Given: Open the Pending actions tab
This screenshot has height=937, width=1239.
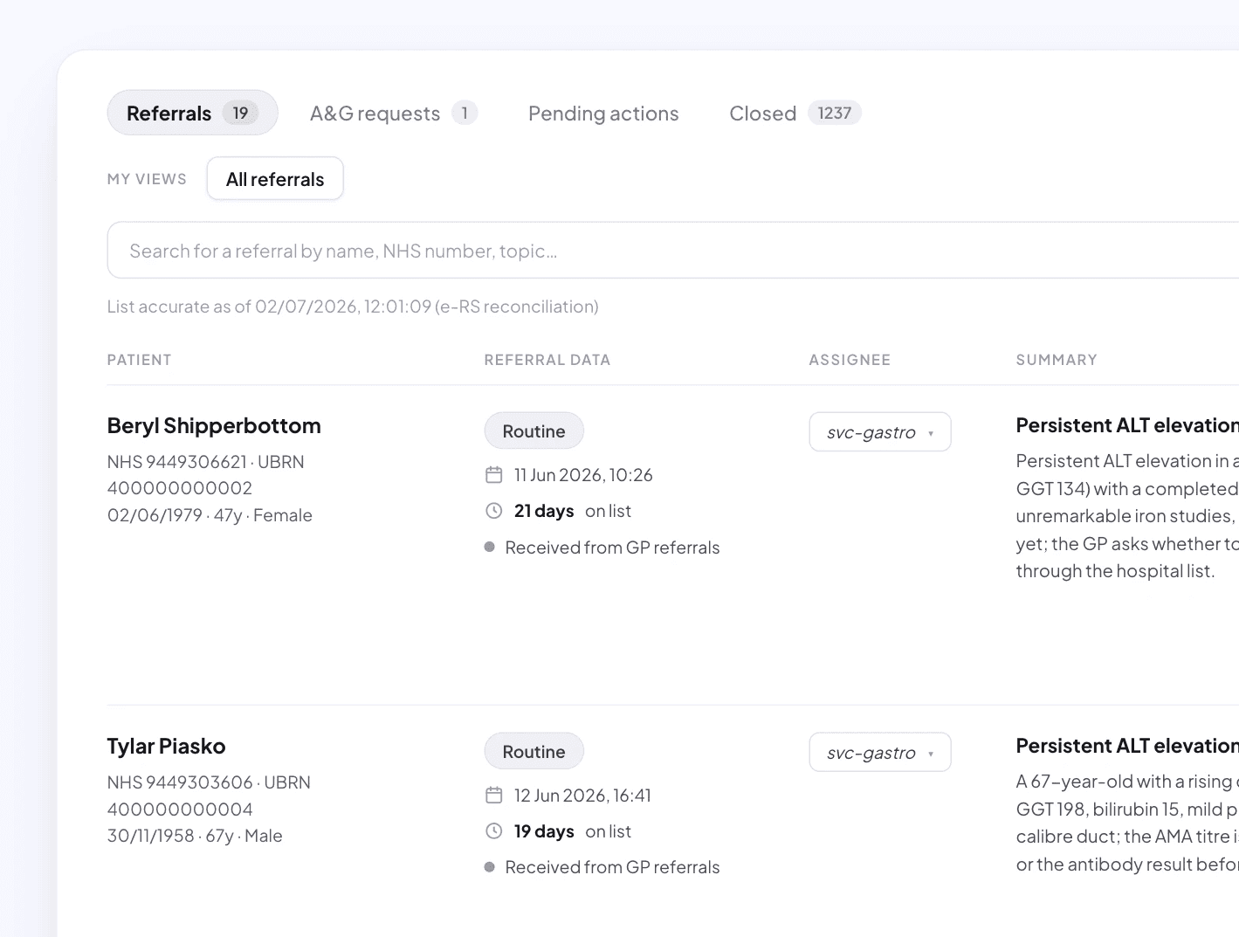Looking at the screenshot, I should coord(603,113).
